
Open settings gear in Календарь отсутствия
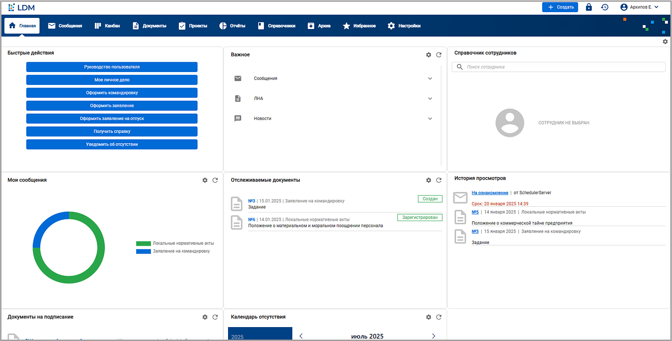click(x=428, y=317)
